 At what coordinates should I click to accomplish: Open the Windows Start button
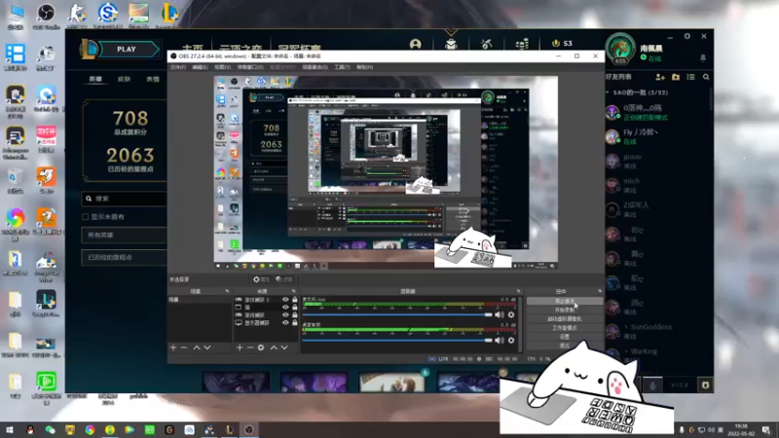10,429
